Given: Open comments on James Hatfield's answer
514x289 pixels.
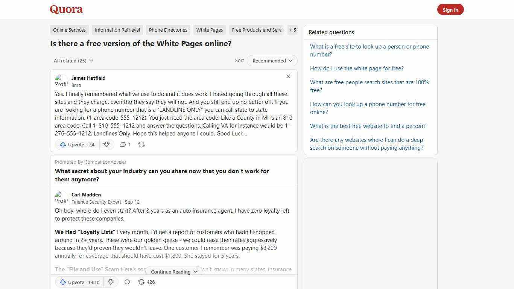Looking at the screenshot, I should coord(125,144).
